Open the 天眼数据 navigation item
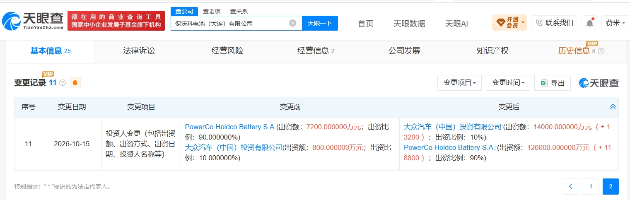The image size is (630, 200). pos(409,24)
